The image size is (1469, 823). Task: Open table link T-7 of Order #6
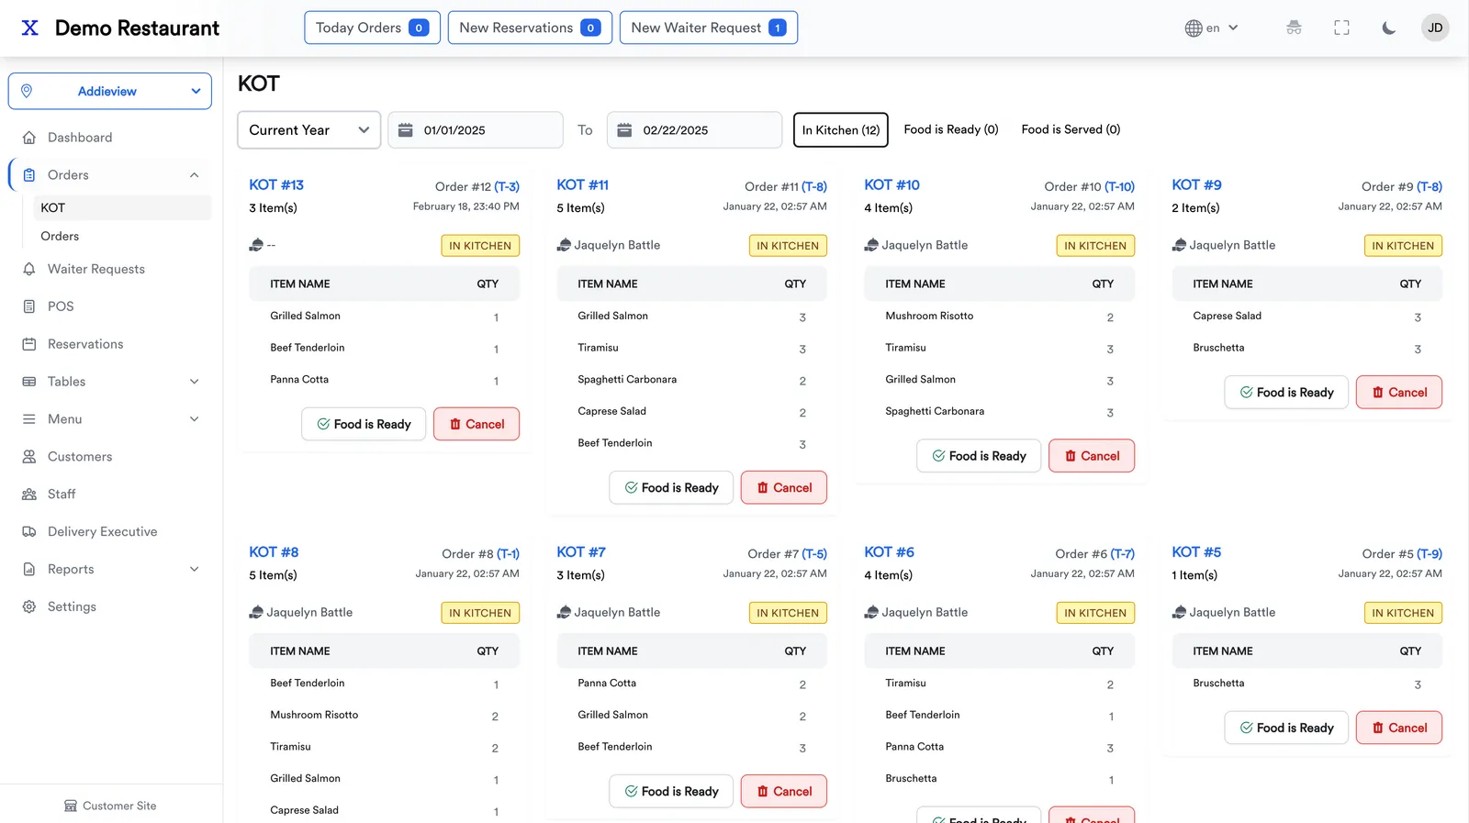point(1122,553)
